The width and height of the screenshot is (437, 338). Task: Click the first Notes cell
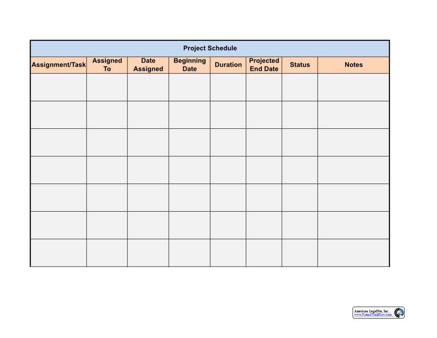tap(354, 88)
